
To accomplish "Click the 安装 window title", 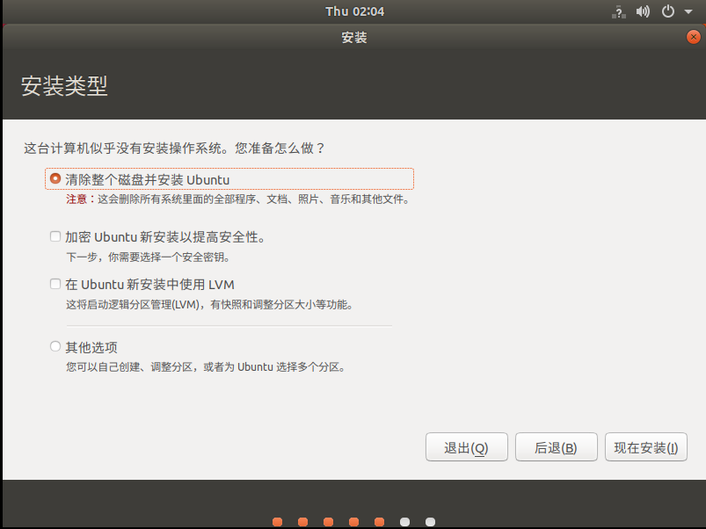I will [354, 37].
